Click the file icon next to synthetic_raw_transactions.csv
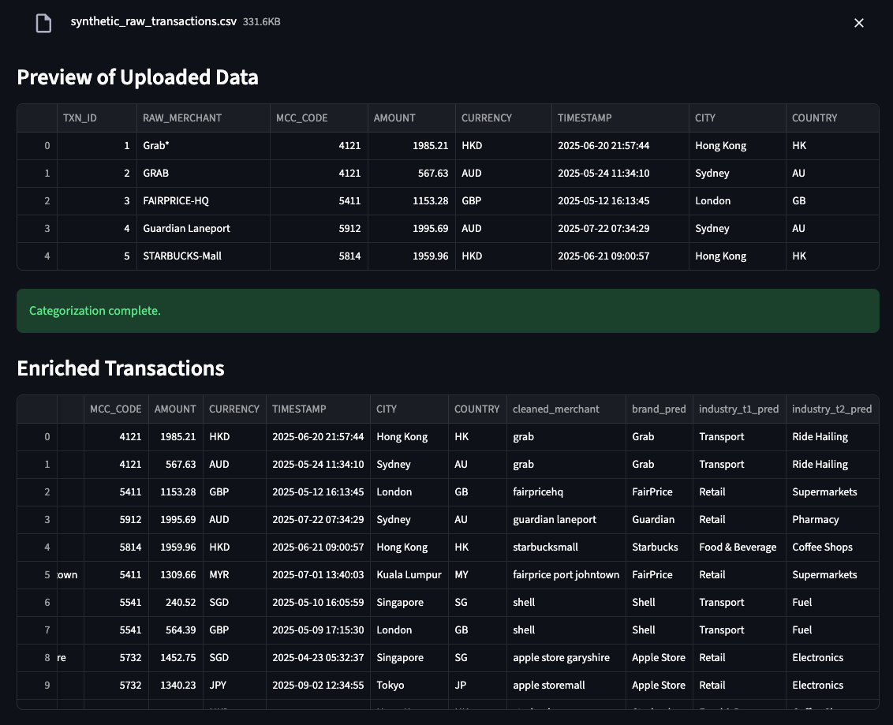893x725 pixels. (x=43, y=23)
